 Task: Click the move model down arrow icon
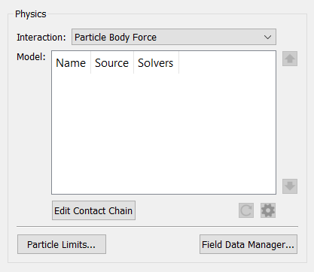pos(290,186)
